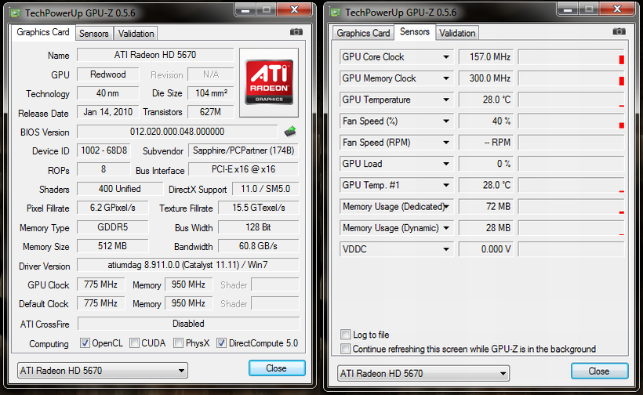Click the camera screenshot icon in left window

(296, 32)
